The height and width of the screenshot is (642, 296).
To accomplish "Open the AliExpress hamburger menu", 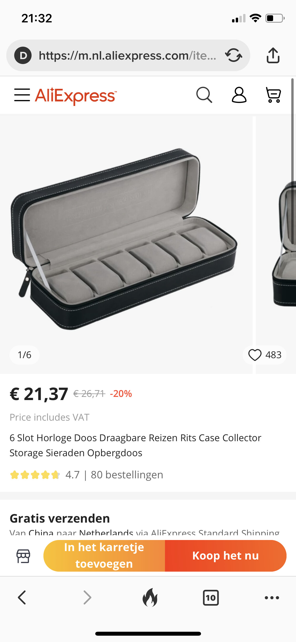I will (22, 95).
